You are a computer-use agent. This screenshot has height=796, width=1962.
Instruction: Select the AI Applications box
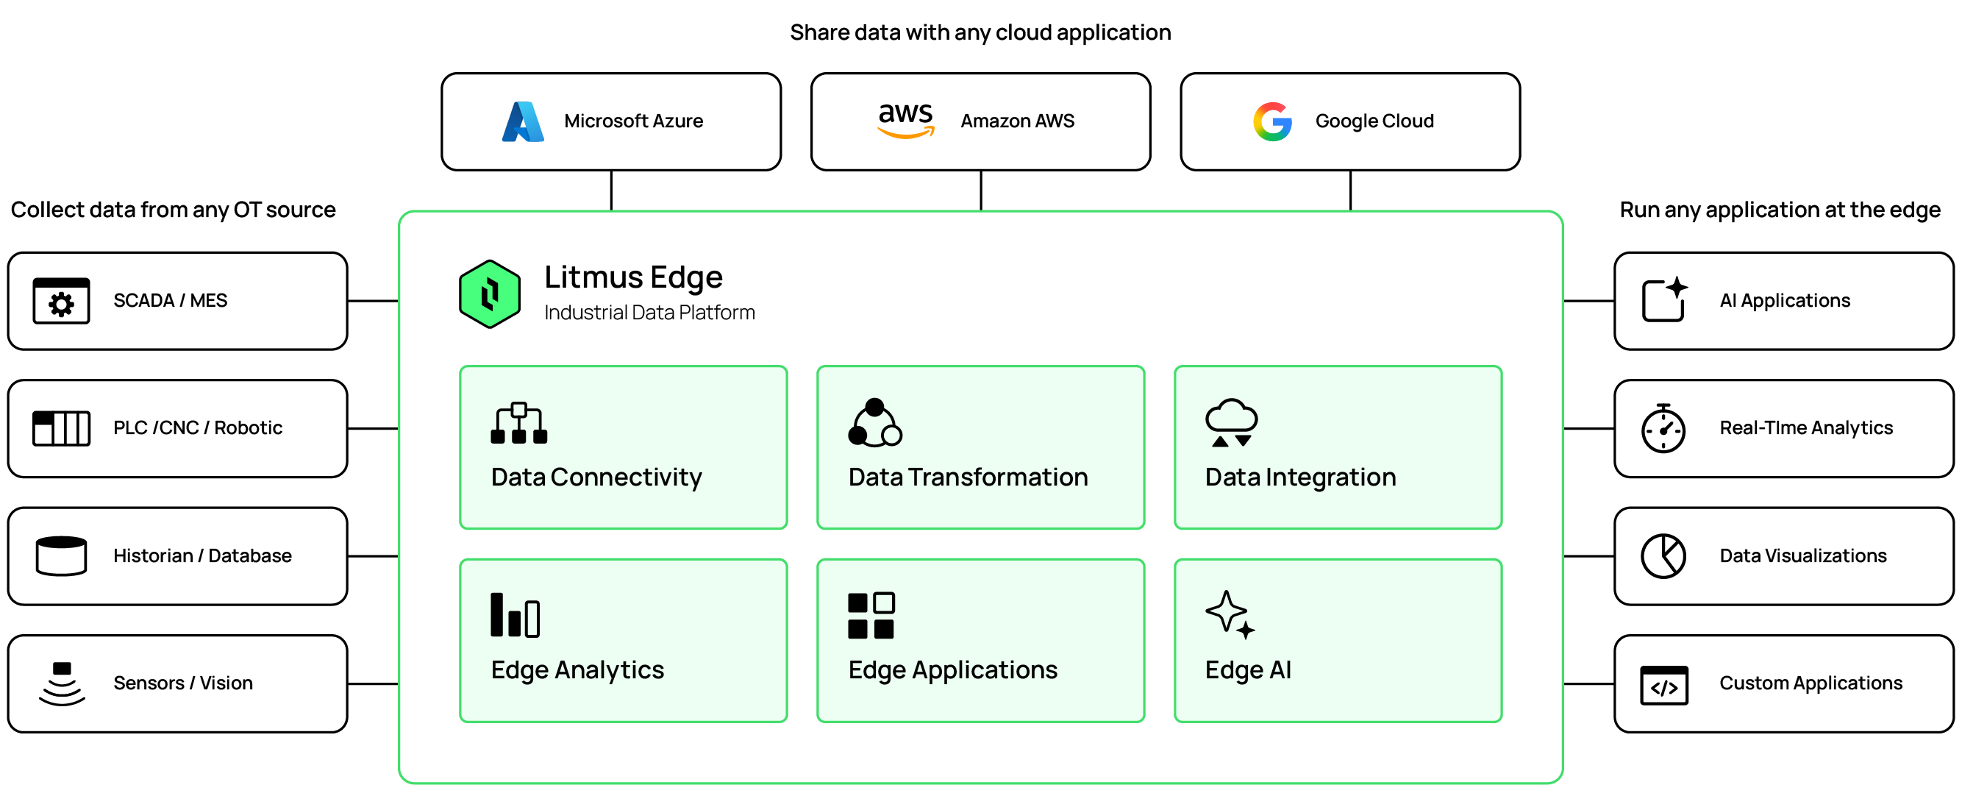pyautogui.click(x=1783, y=301)
